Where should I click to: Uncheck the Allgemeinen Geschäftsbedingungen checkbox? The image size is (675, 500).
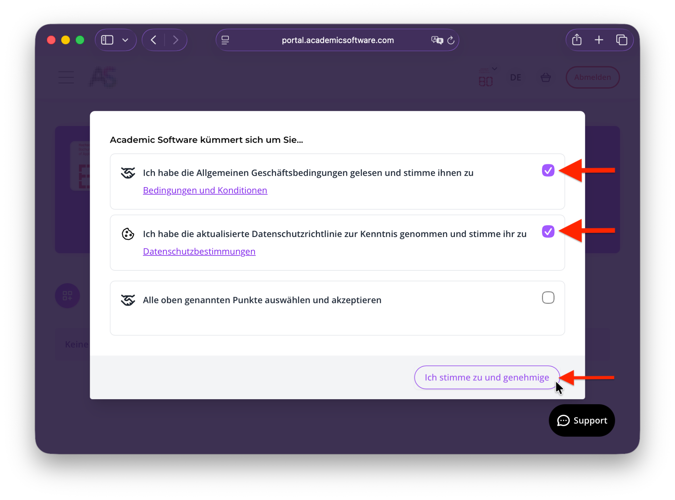tap(548, 170)
